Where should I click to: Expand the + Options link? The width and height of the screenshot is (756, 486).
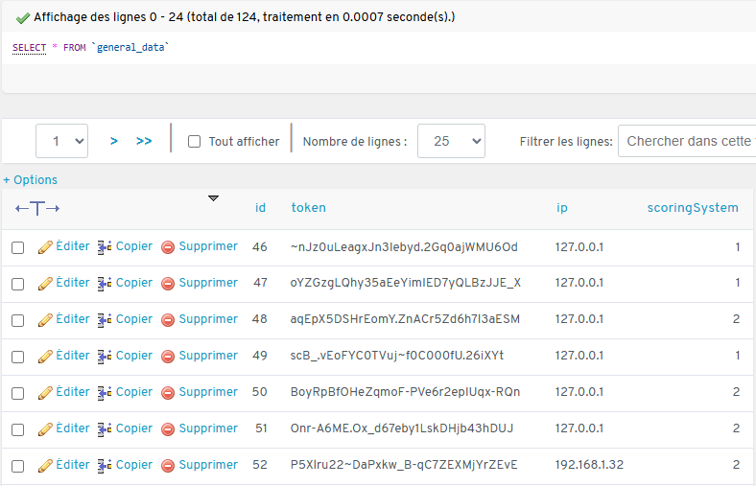tap(31, 180)
